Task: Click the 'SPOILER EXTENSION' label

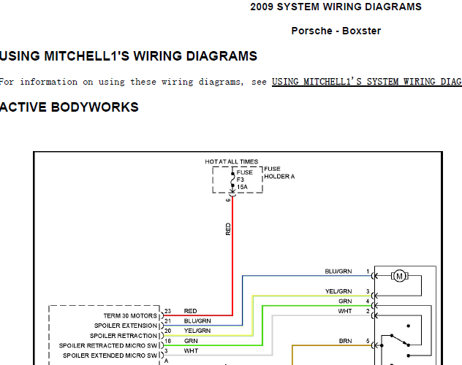Action: [x=126, y=326]
